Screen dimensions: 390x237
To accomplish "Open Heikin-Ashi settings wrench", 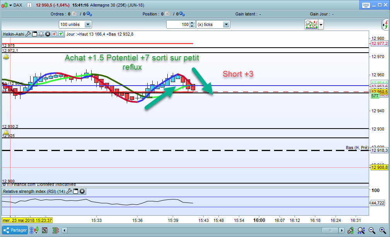I will (28, 34).
